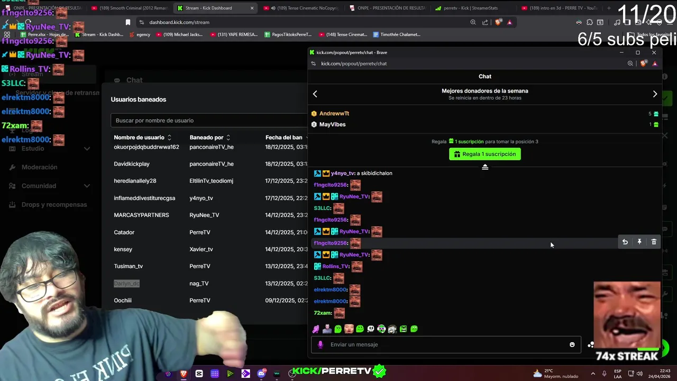677x381 pixels.
Task: Click Enviar un mensaje chat input
Action: click(x=446, y=344)
